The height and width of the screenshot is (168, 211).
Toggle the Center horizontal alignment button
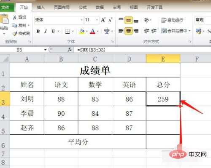[x=128, y=31]
